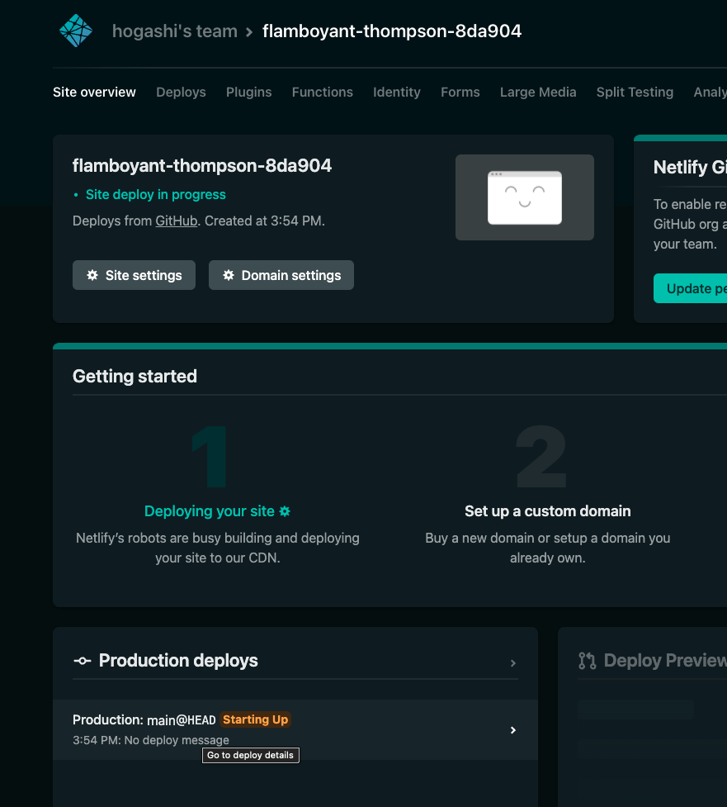Follow the GitHub link in site card
Viewport: 727px width, 807px height.
point(177,221)
